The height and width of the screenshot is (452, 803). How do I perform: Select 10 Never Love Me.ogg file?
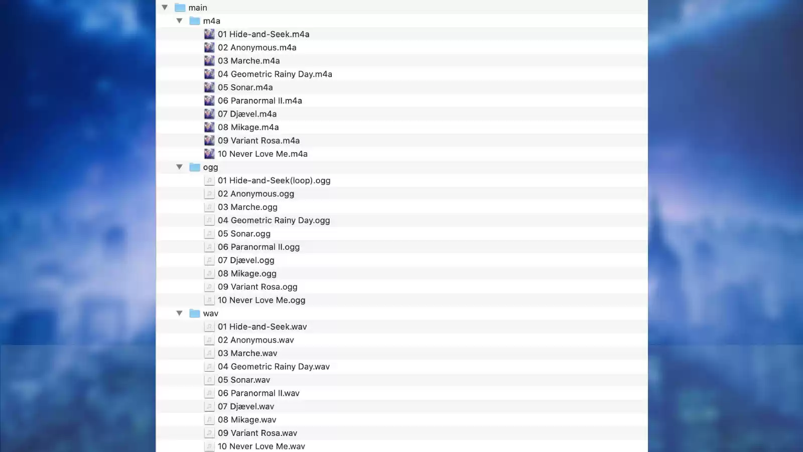pyautogui.click(x=261, y=300)
